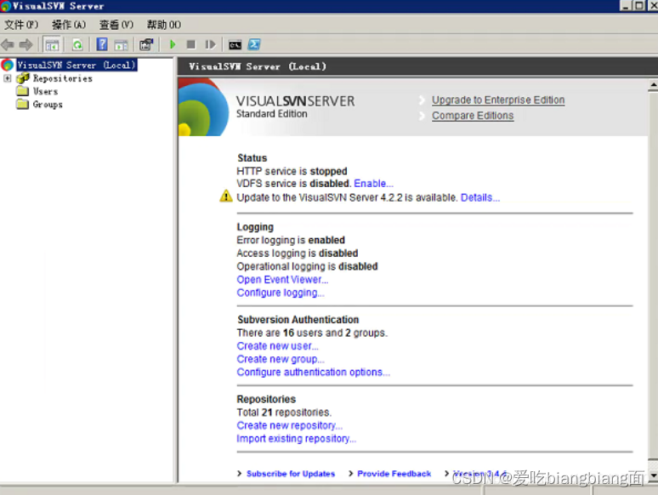Open the PowerShell toolbar icon

(x=254, y=44)
